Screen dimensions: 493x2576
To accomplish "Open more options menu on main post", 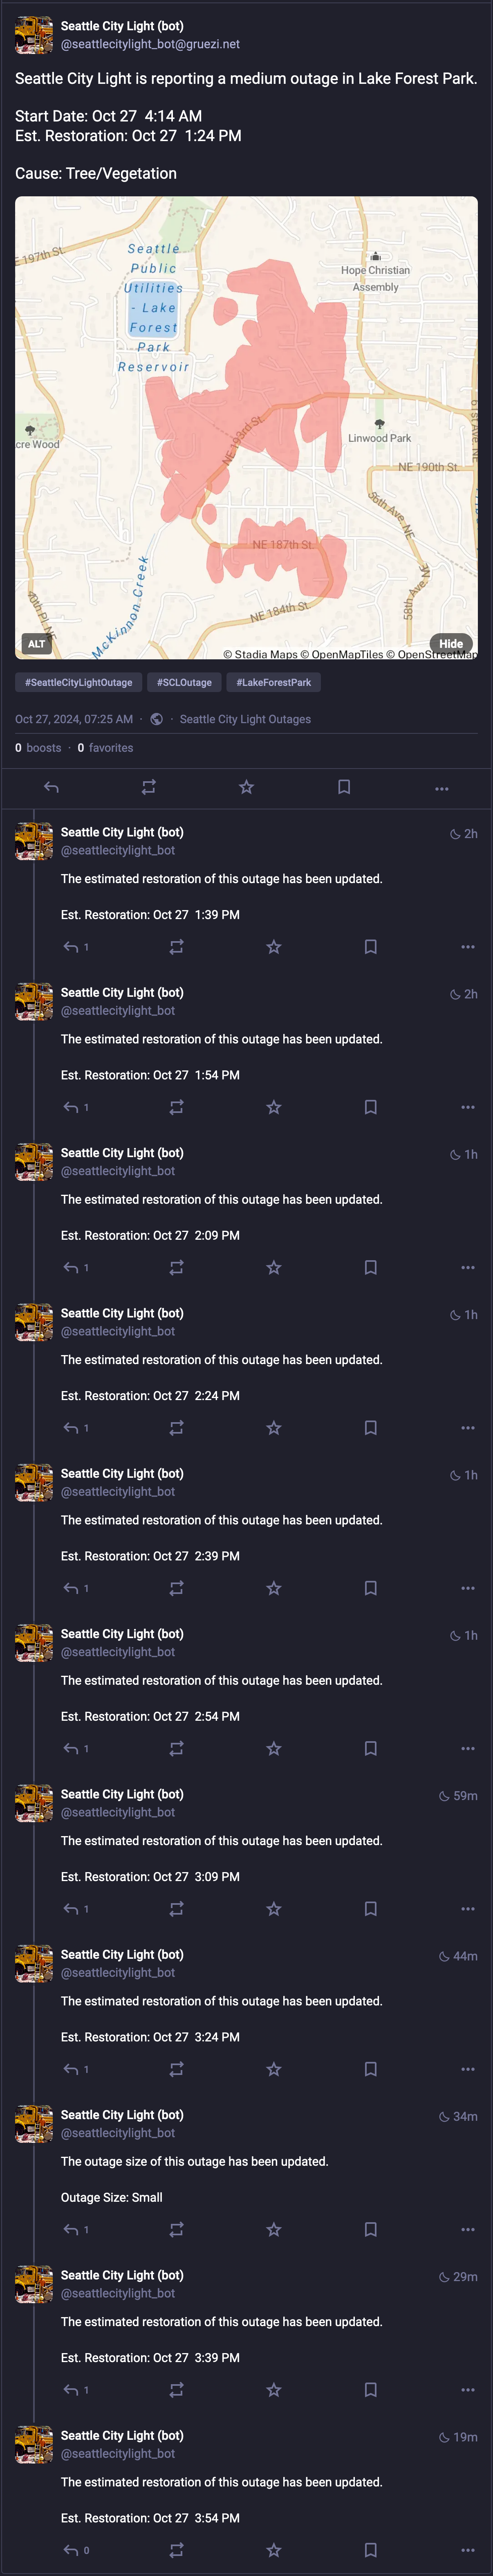I will 441,788.
